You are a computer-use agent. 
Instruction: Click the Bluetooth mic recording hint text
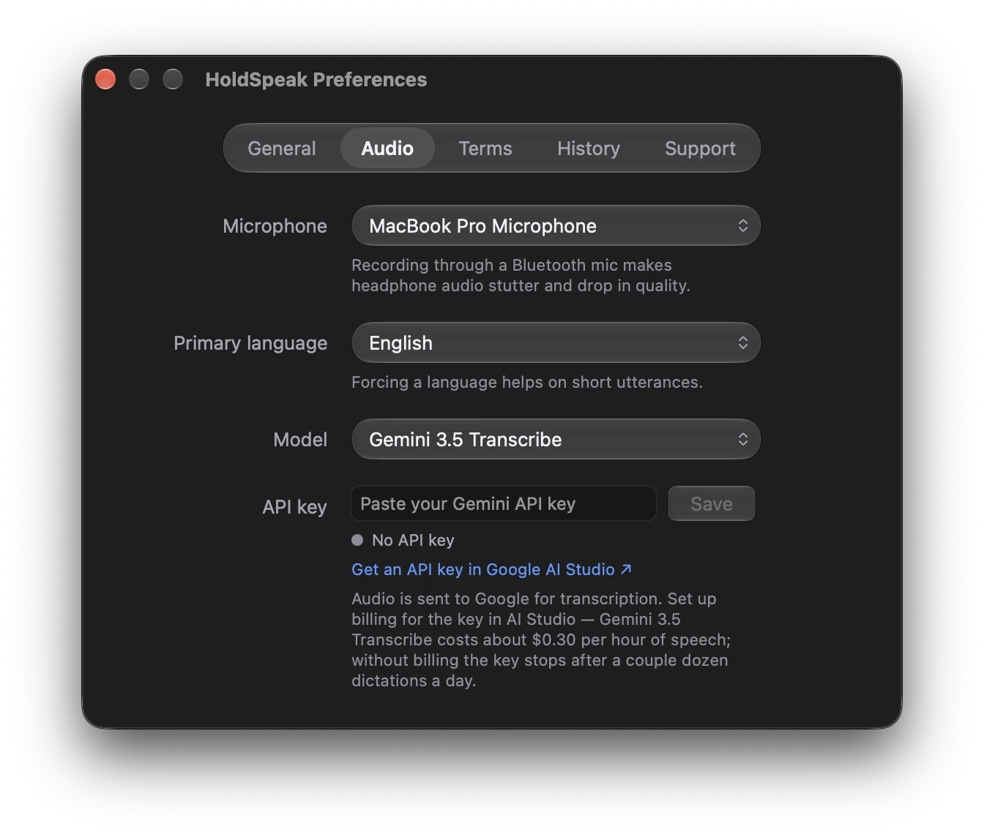point(521,275)
